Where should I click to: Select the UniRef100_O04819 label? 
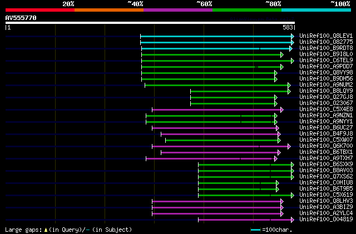[326, 220]
